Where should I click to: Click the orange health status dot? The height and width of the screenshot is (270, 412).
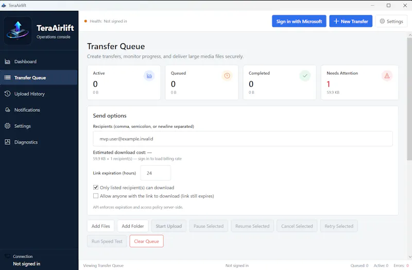click(85, 21)
